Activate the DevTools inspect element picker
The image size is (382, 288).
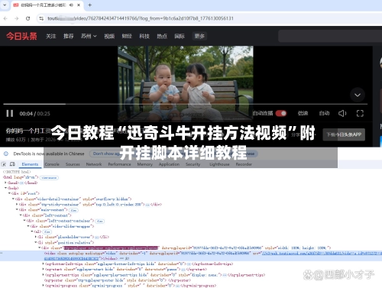(4, 164)
